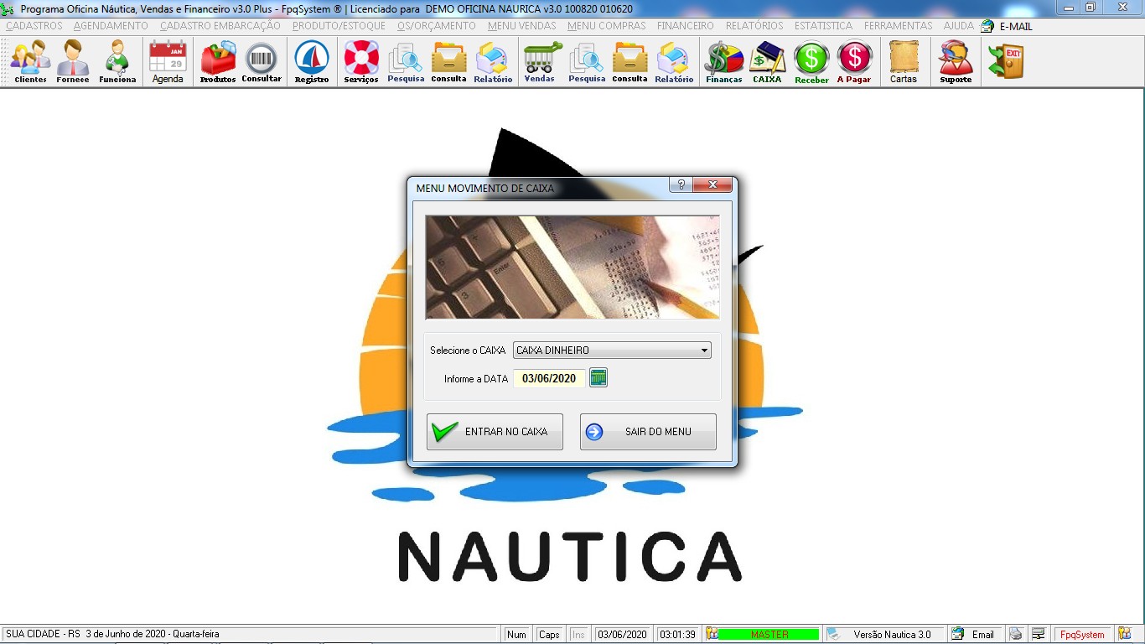Click the Num indicator in status bar
Screen dimensions: 1145x644
click(517, 634)
